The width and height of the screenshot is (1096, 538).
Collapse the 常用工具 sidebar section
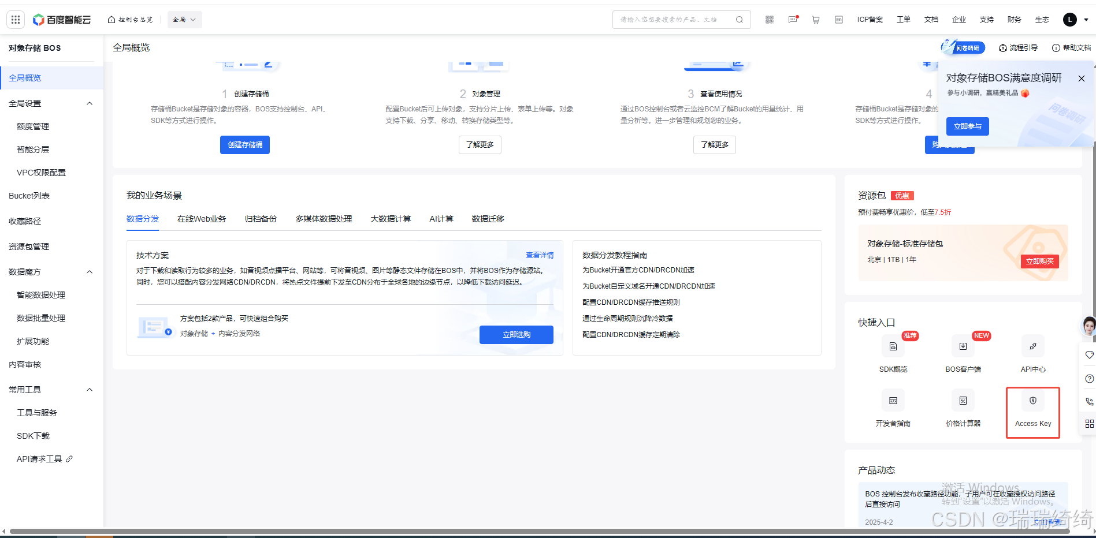pos(90,390)
